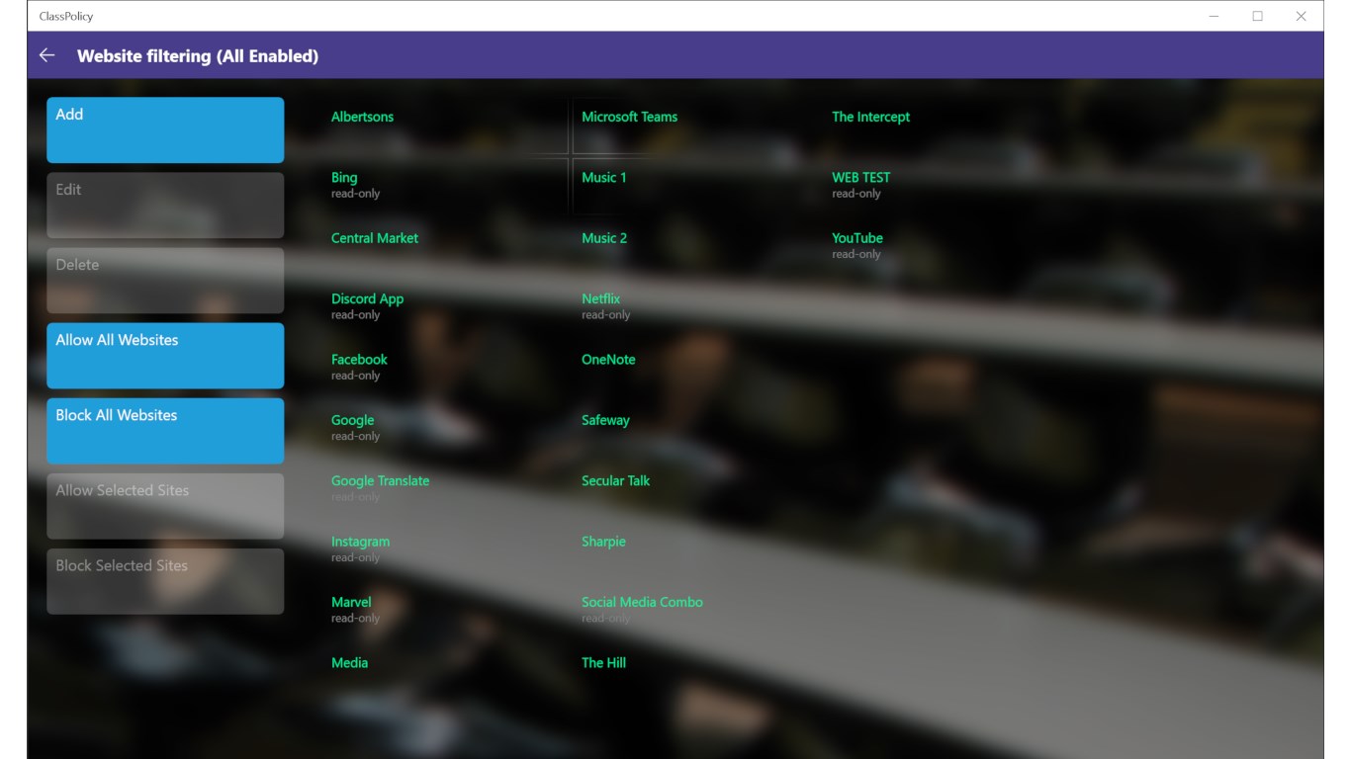Click the Add button

point(165,129)
